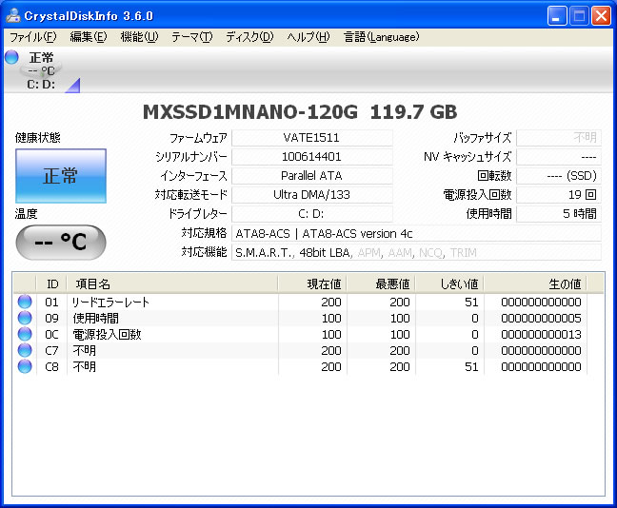
Task: Click the しきい値 column header
Action: pos(449,283)
